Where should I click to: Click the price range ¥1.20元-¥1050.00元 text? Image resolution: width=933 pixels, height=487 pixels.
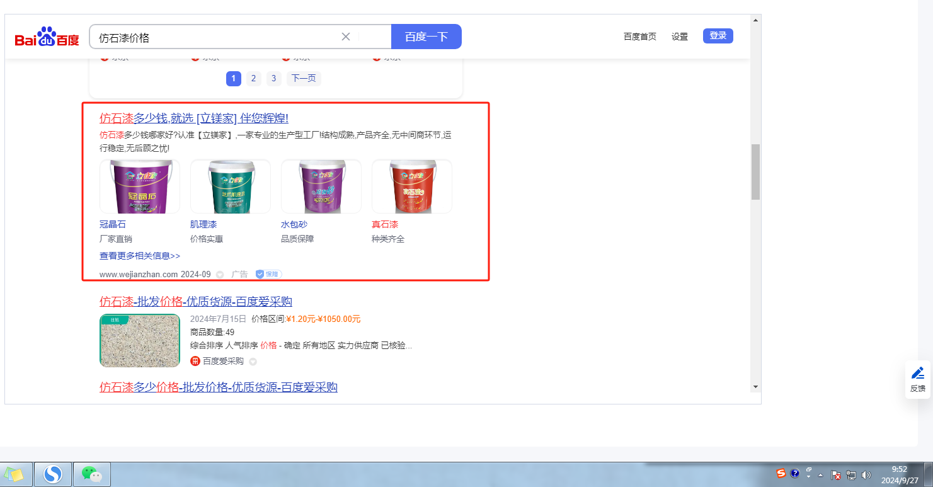(x=323, y=319)
